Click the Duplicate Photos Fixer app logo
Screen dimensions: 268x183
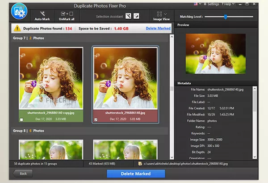(x=19, y=11)
